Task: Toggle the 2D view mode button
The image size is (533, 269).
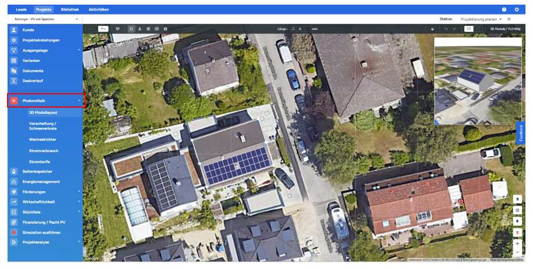Action: [469, 29]
